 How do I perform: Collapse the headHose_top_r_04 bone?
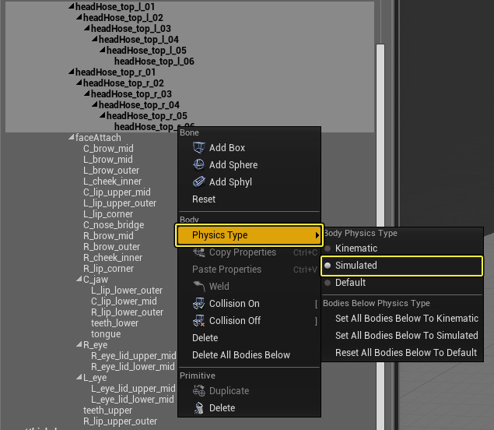(95, 104)
